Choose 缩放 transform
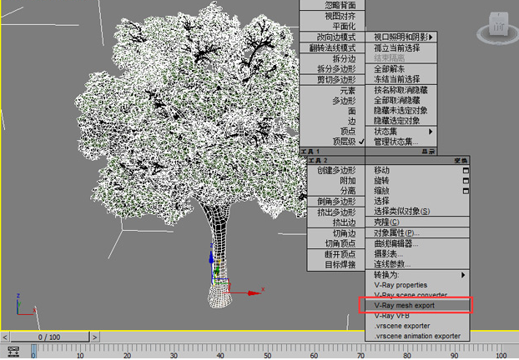Image resolution: width=519 pixels, height=360 pixels. (x=381, y=191)
